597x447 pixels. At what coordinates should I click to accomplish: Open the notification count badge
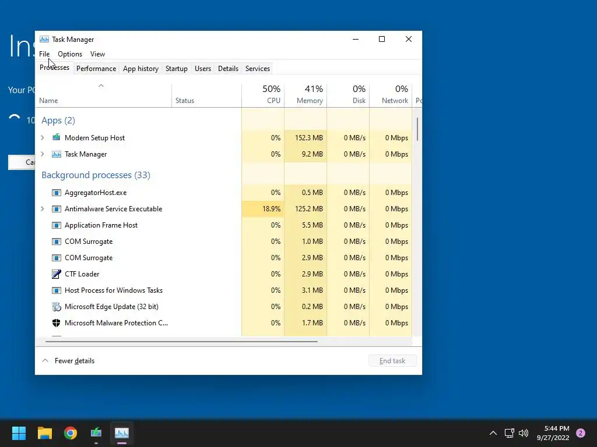(581, 433)
